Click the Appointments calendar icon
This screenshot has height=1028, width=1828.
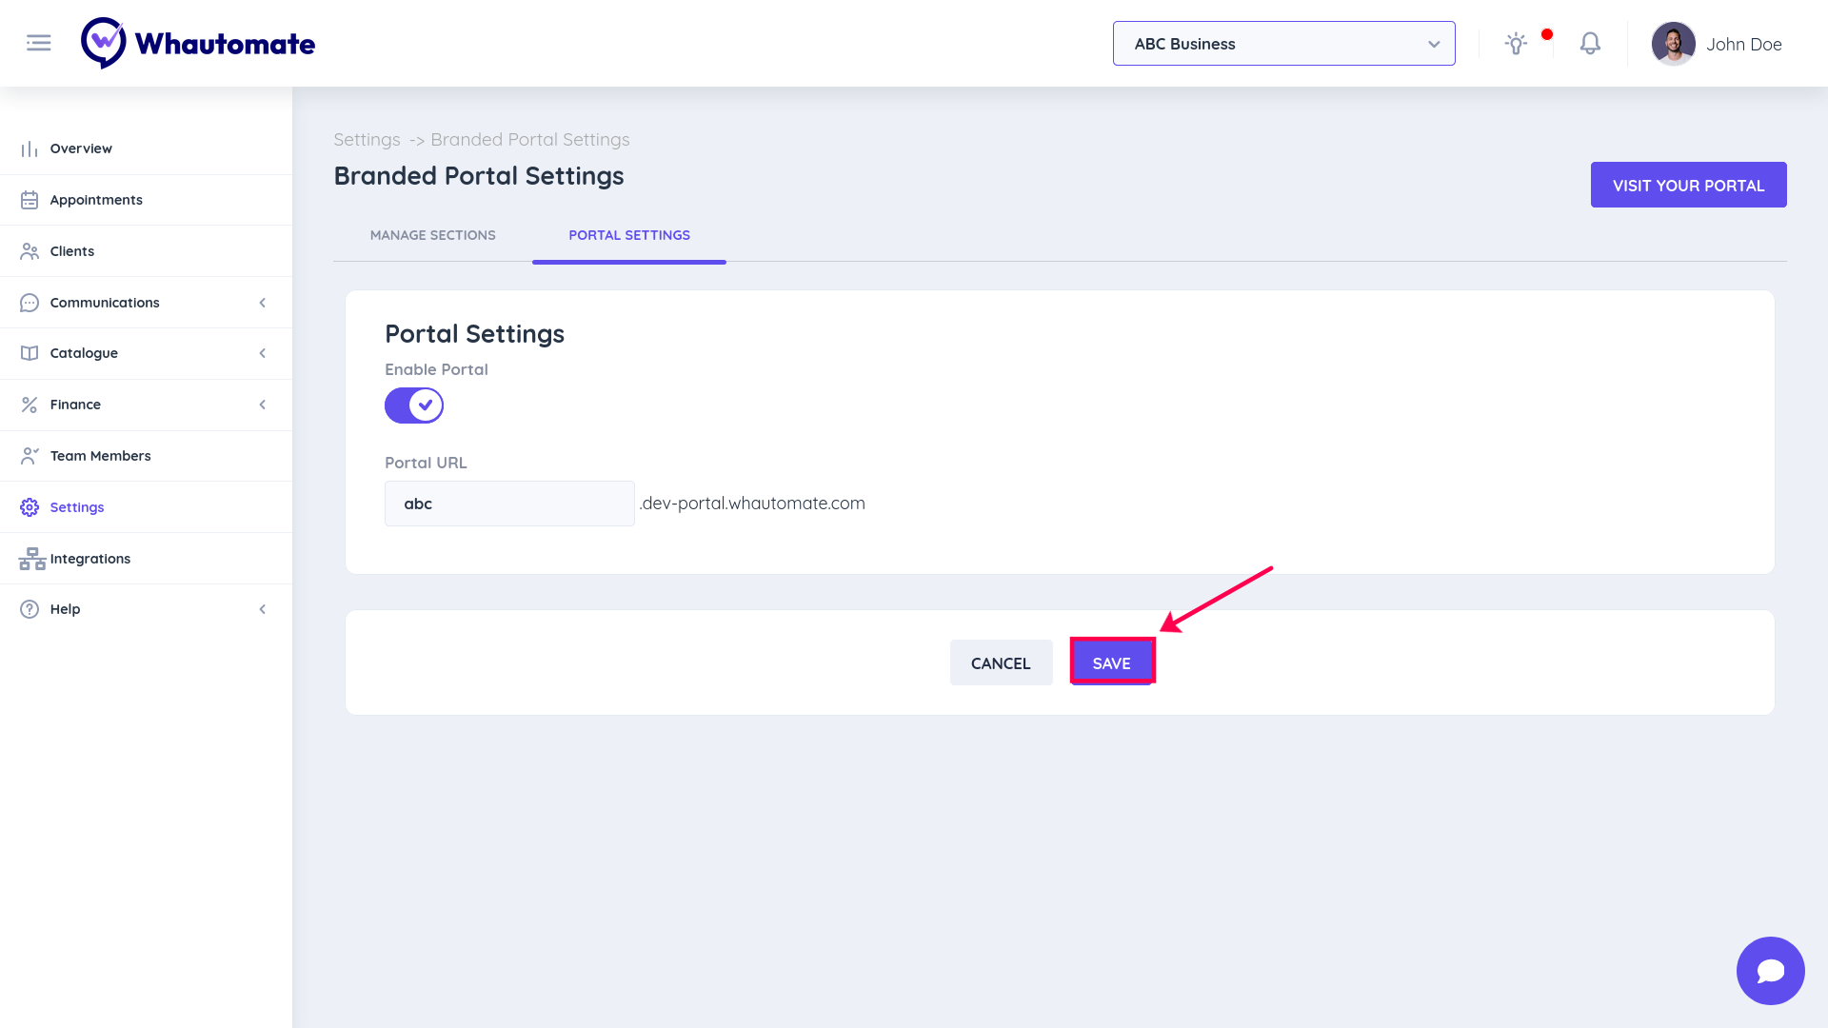pos(30,200)
